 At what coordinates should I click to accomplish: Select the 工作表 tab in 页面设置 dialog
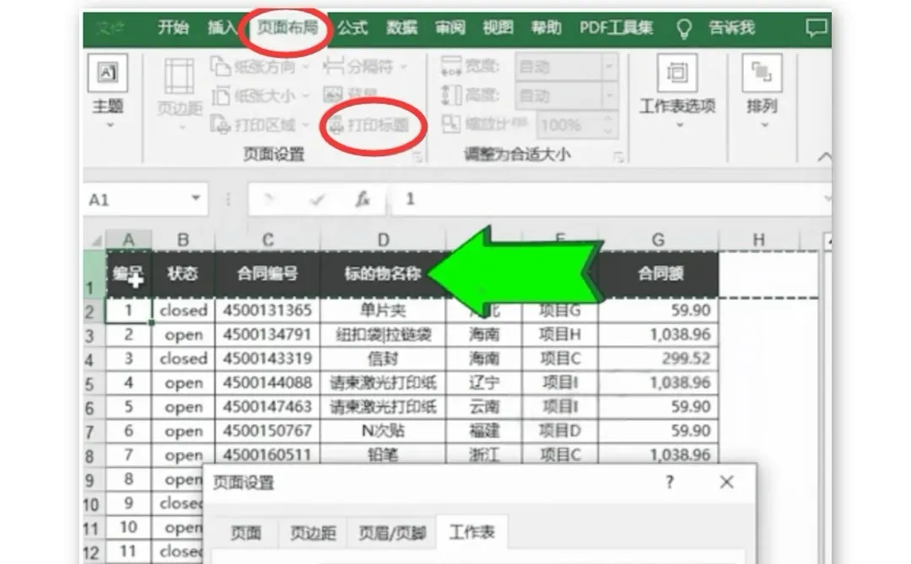pos(472,533)
